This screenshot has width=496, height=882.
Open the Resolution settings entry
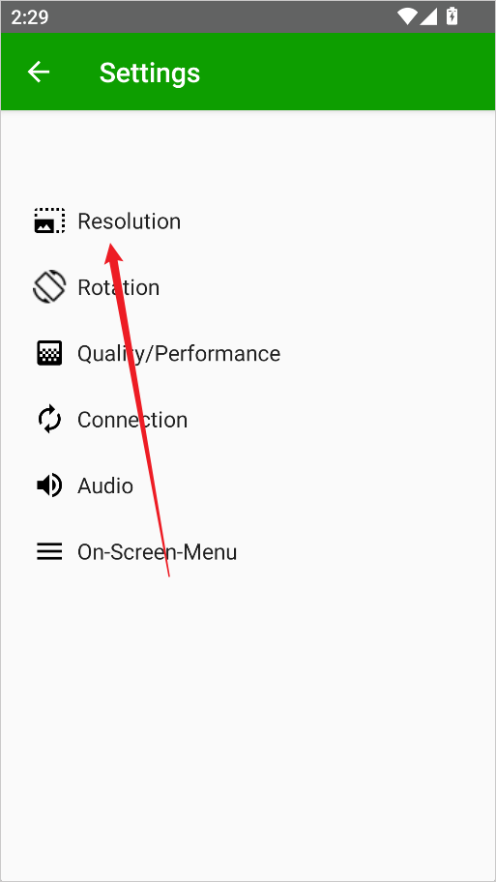click(248, 221)
